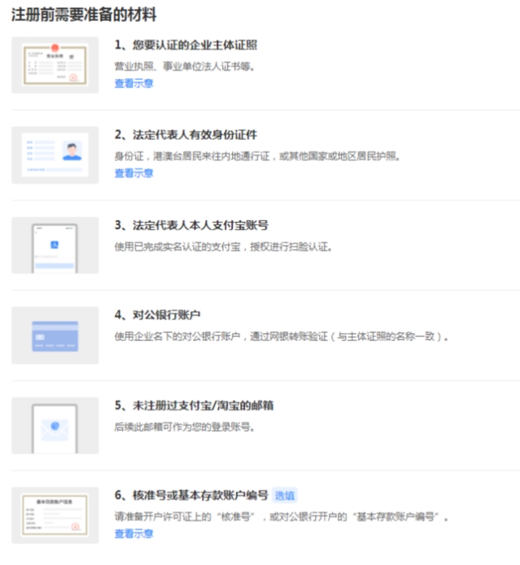Click the basic deposit account certificate illustration

pyautogui.click(x=55, y=515)
